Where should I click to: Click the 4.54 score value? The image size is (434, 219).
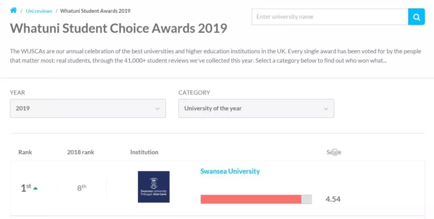point(333,199)
